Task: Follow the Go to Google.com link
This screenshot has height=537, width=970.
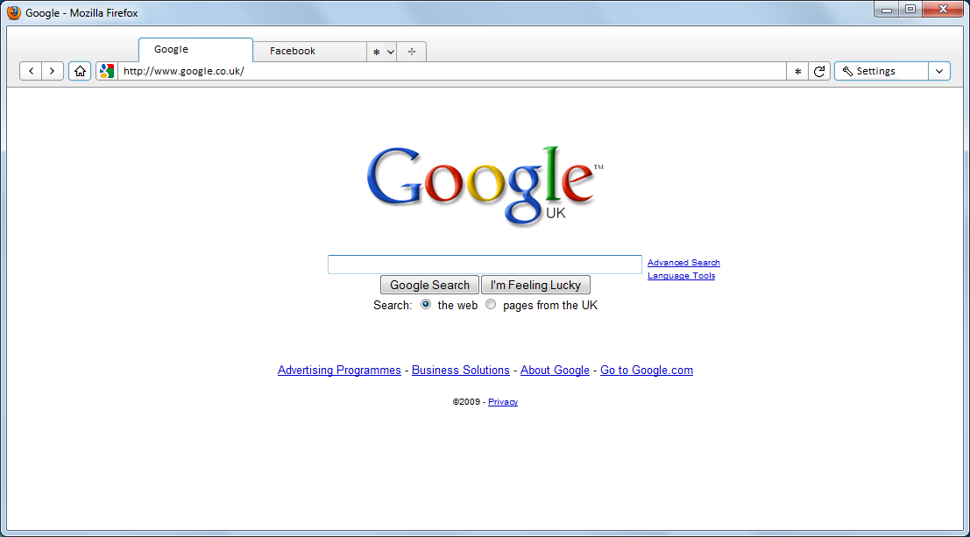Action: click(647, 370)
